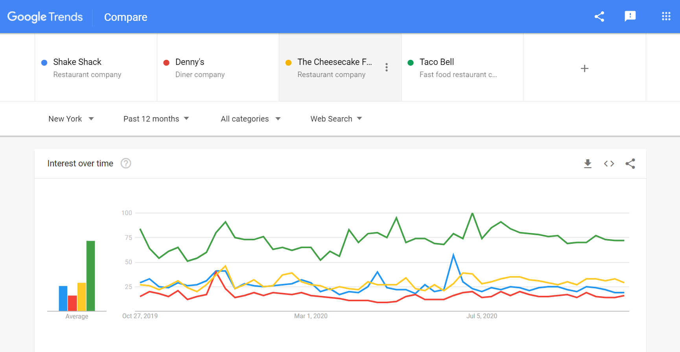Open the feedback icon in the blue header

click(630, 17)
